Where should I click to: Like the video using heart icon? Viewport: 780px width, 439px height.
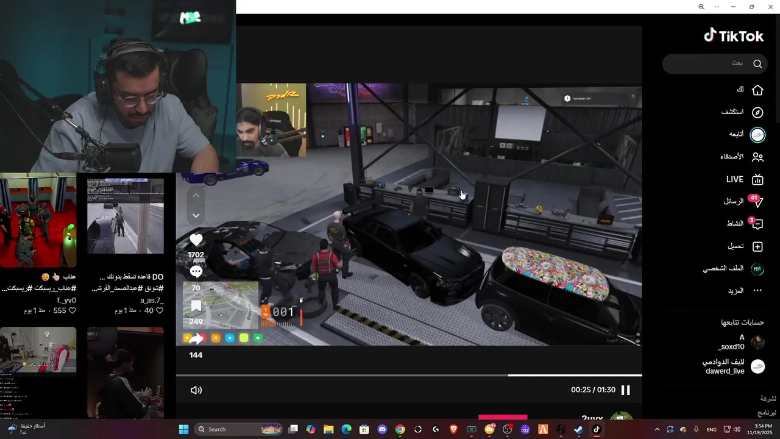coord(196,240)
